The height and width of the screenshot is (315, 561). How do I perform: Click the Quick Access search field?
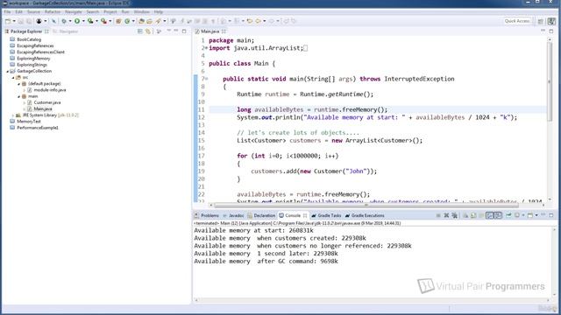(x=516, y=21)
